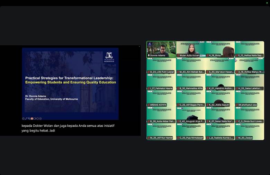Screen dimensions: 270x175
Task: Click the rightmost slide toolbar icon
Action: [x=40, y=118]
